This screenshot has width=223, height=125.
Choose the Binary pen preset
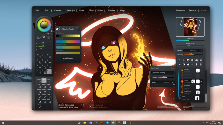coord(39,91)
